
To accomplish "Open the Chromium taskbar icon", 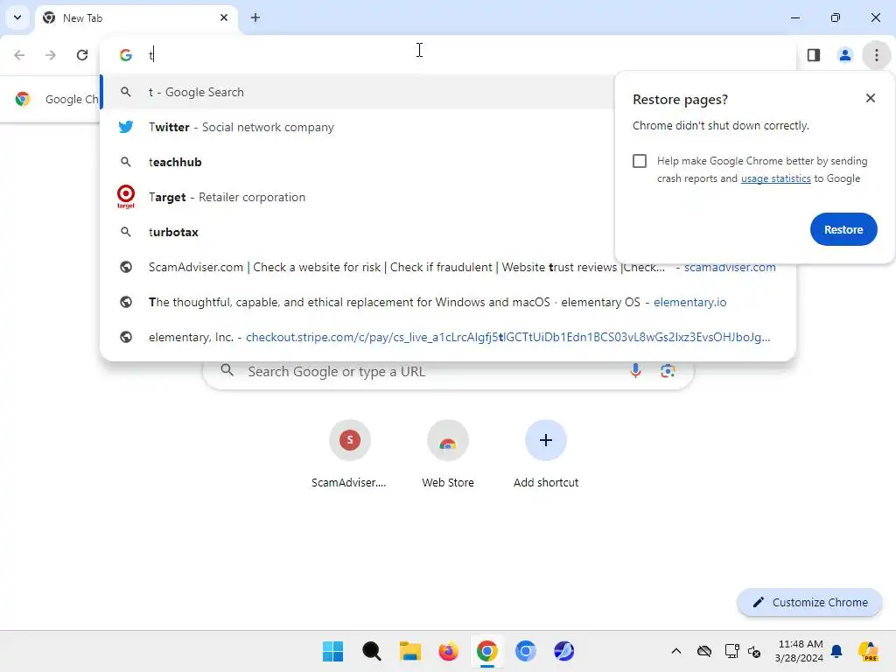I will click(x=525, y=651).
